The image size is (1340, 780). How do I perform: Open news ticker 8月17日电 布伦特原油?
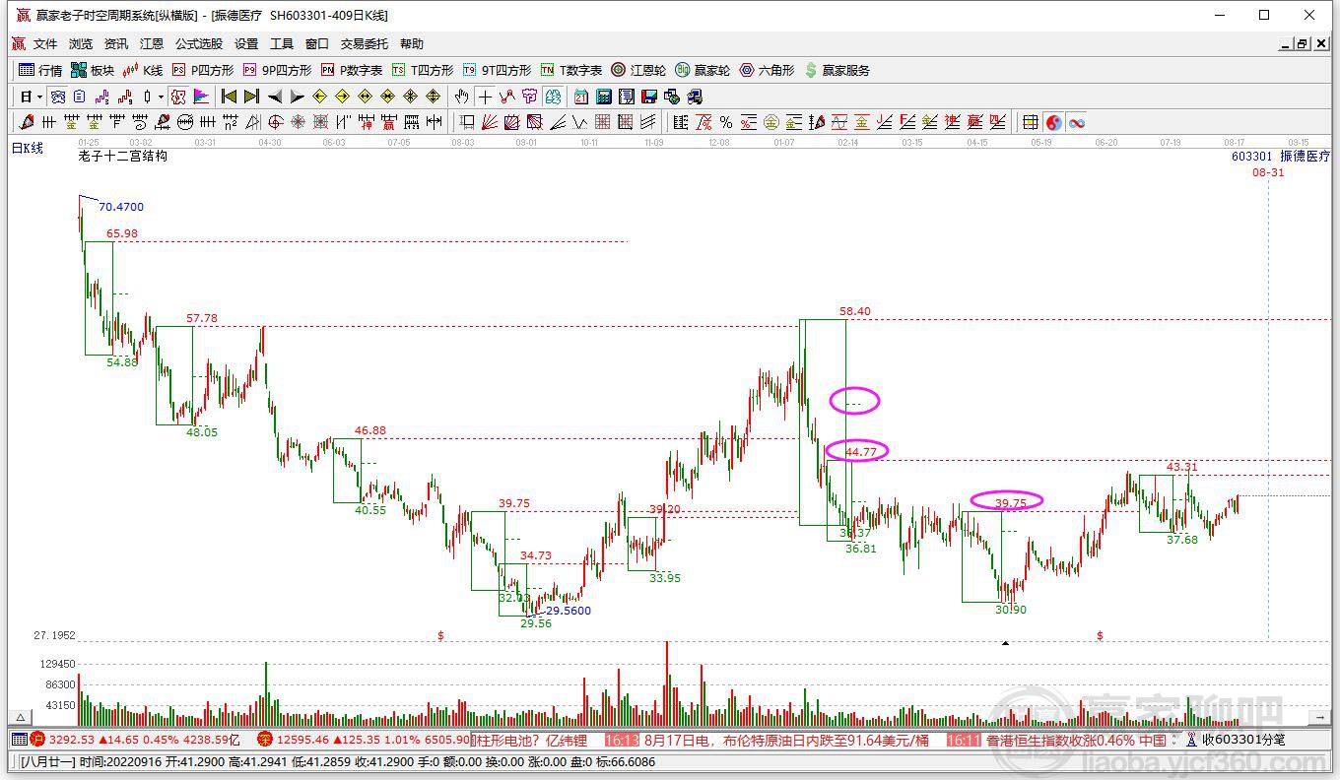pos(786,740)
